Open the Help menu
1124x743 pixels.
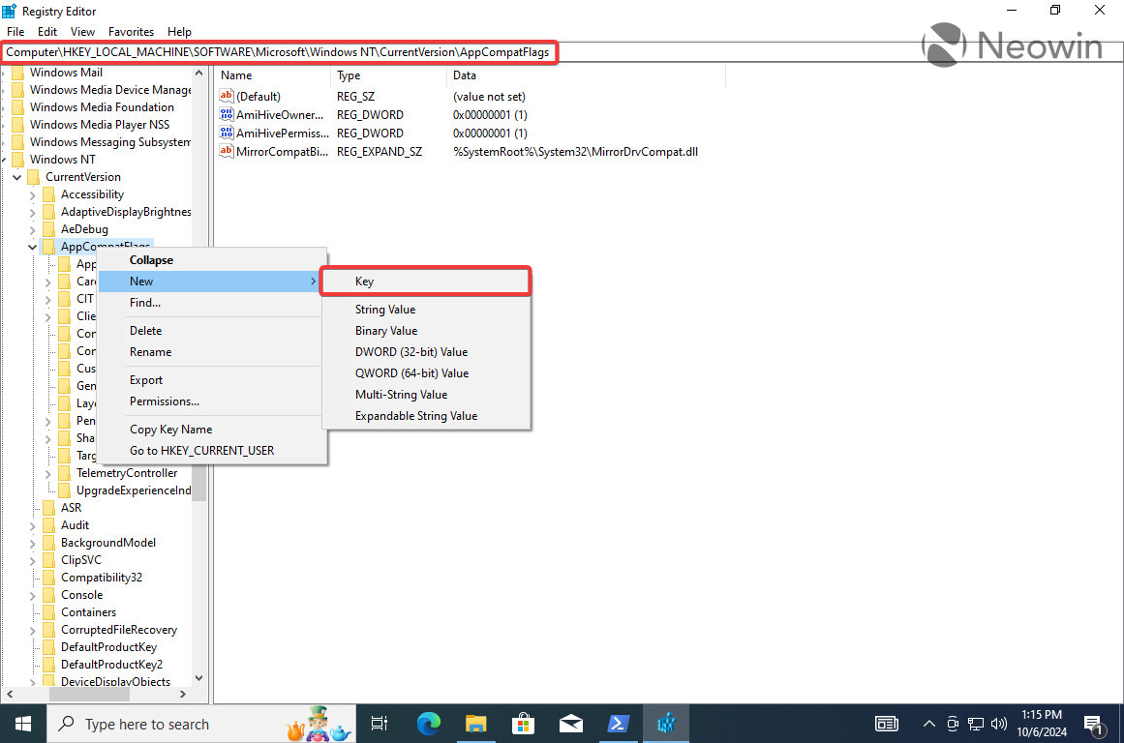[x=179, y=32]
